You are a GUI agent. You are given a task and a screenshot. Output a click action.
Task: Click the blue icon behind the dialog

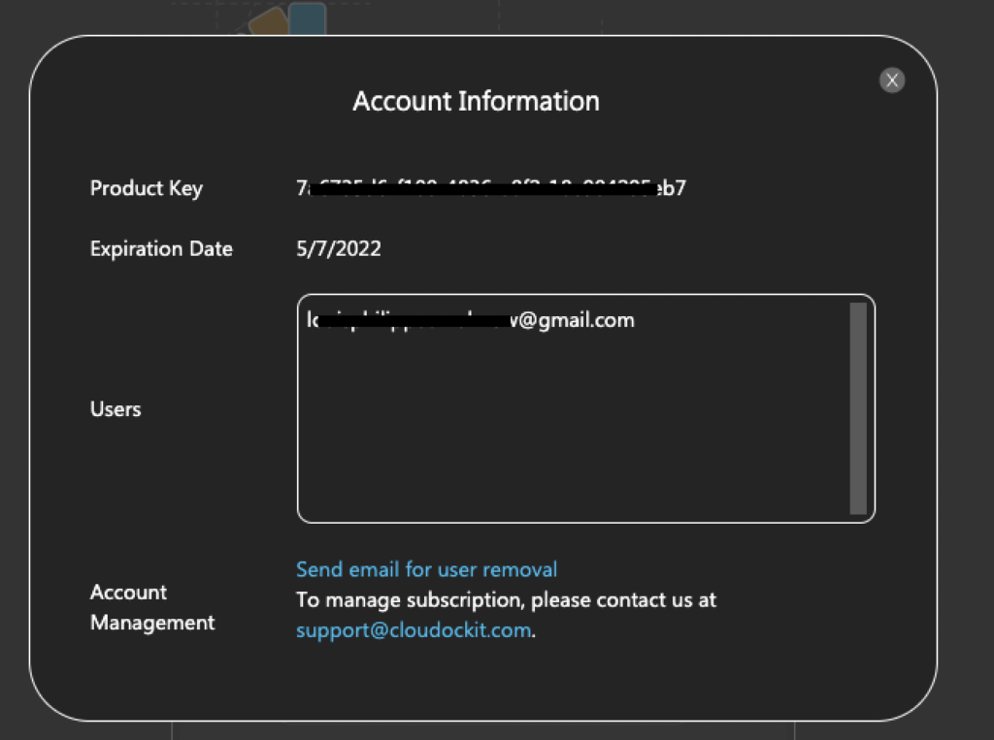click(x=308, y=17)
